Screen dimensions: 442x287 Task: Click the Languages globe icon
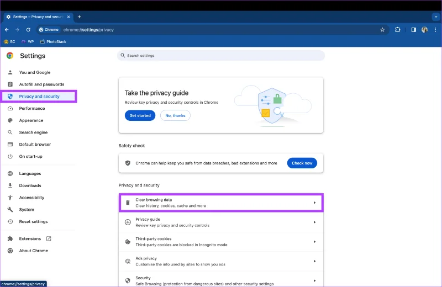(10, 173)
